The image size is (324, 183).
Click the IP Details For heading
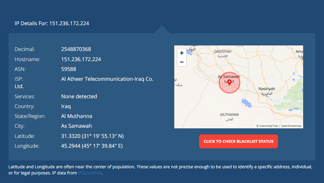(52, 23)
